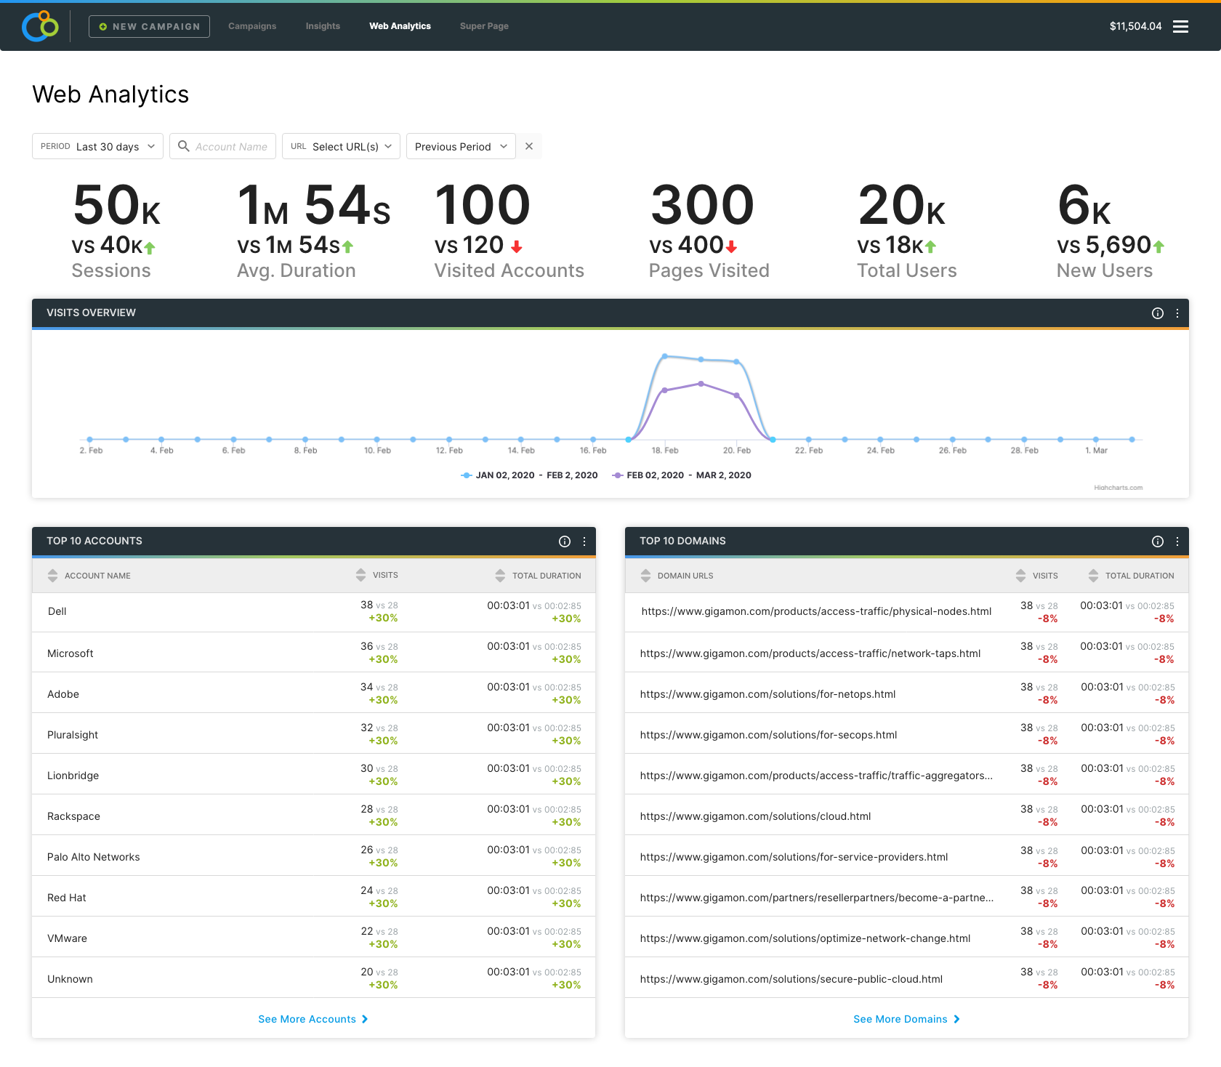Select the Rackspace account row
Viewport: 1221px width, 1067px height.
(x=314, y=816)
